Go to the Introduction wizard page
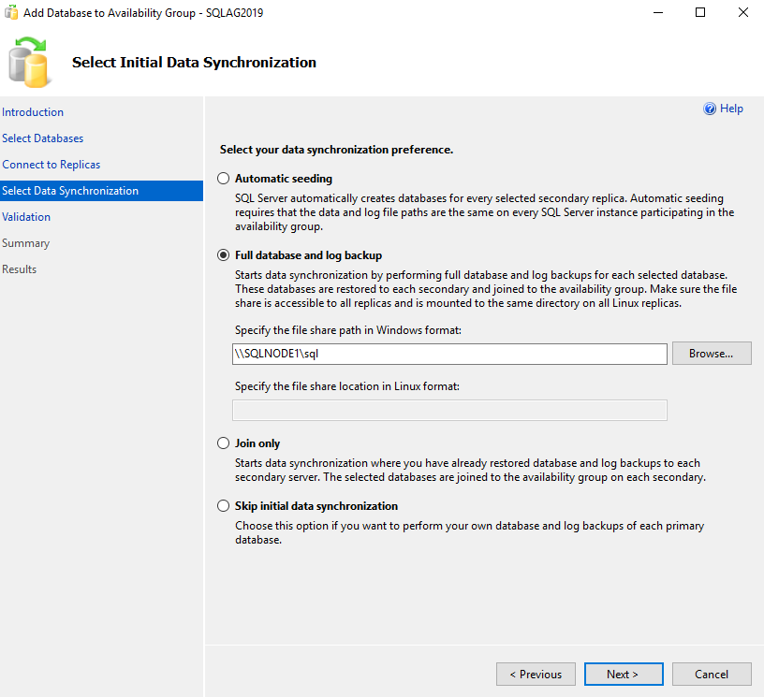Viewport: 764px width, 697px height. tap(33, 112)
